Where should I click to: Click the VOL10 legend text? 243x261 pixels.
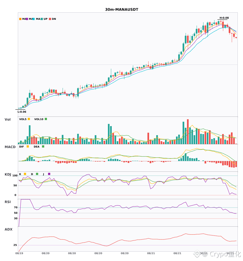point(39,119)
